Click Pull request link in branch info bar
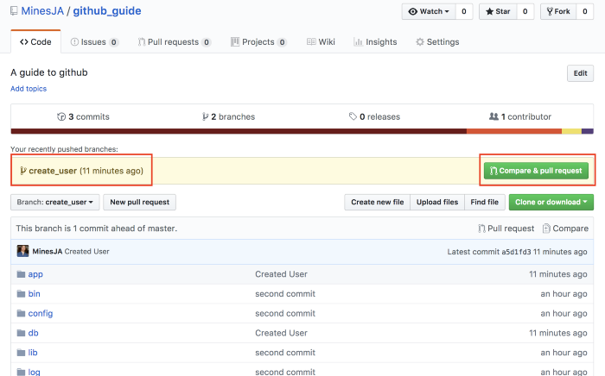This screenshot has height=376, width=605. click(x=506, y=229)
